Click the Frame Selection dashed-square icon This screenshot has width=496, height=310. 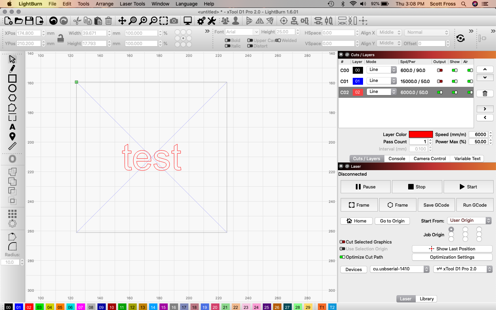[164, 21]
